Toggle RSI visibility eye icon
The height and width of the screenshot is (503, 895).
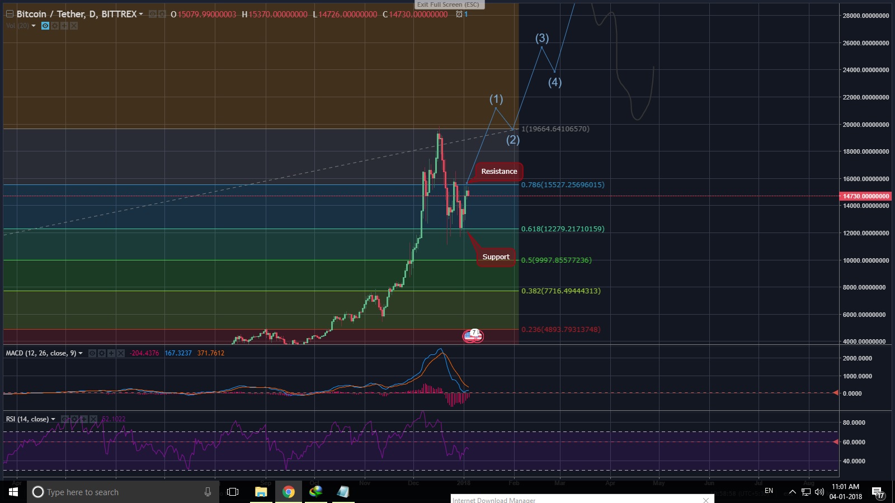click(x=65, y=419)
